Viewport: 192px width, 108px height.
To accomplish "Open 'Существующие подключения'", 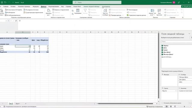I will click(33, 13).
